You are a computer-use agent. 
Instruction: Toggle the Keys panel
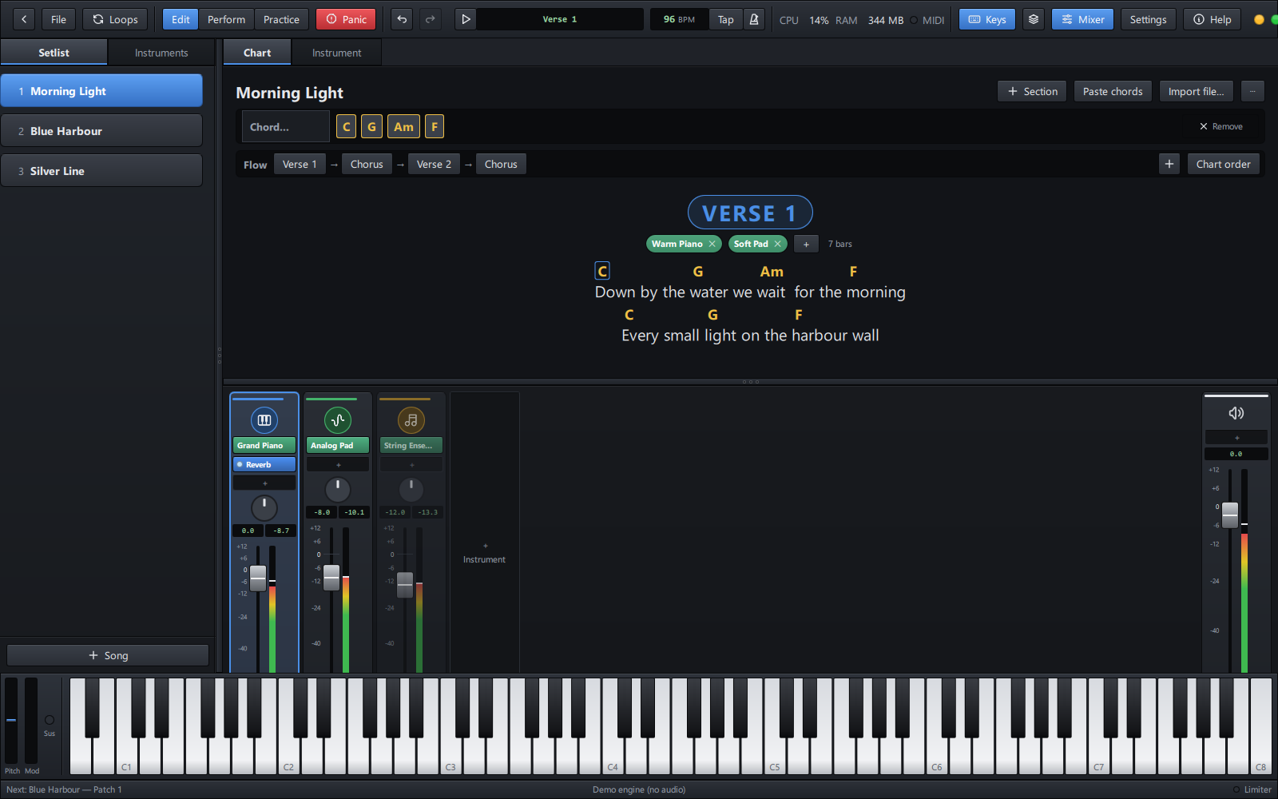click(x=987, y=19)
